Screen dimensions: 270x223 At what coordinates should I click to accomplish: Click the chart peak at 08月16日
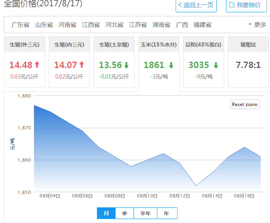tap(244, 147)
